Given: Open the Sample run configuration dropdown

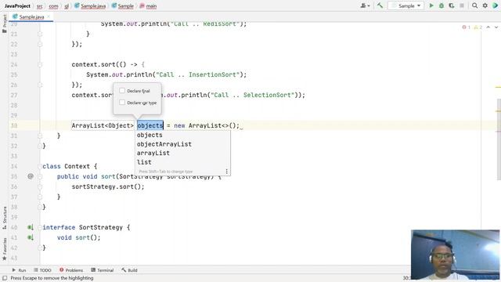Looking at the screenshot, I should 406,5.
